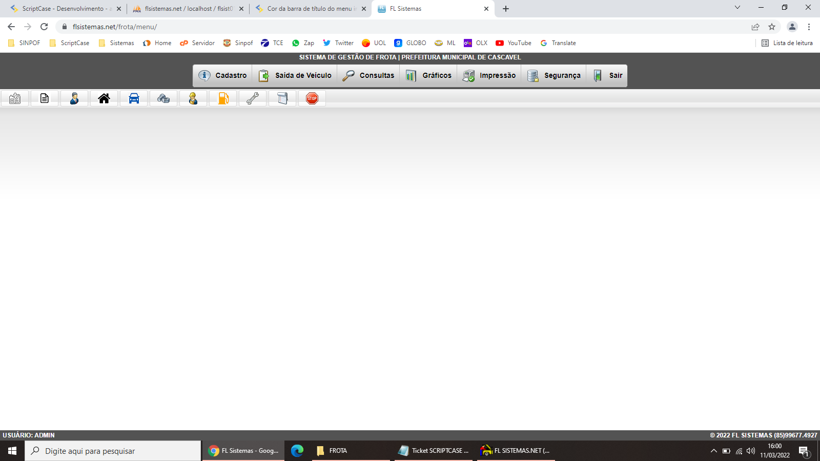Click the gas canister toolbar icon

15,98
